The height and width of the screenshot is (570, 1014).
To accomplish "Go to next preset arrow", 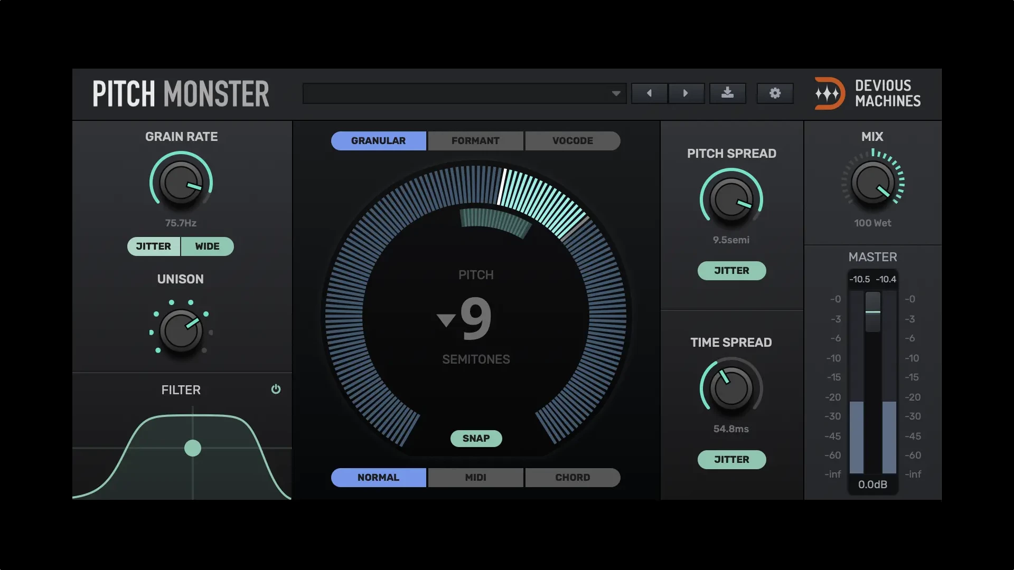I will coord(686,93).
